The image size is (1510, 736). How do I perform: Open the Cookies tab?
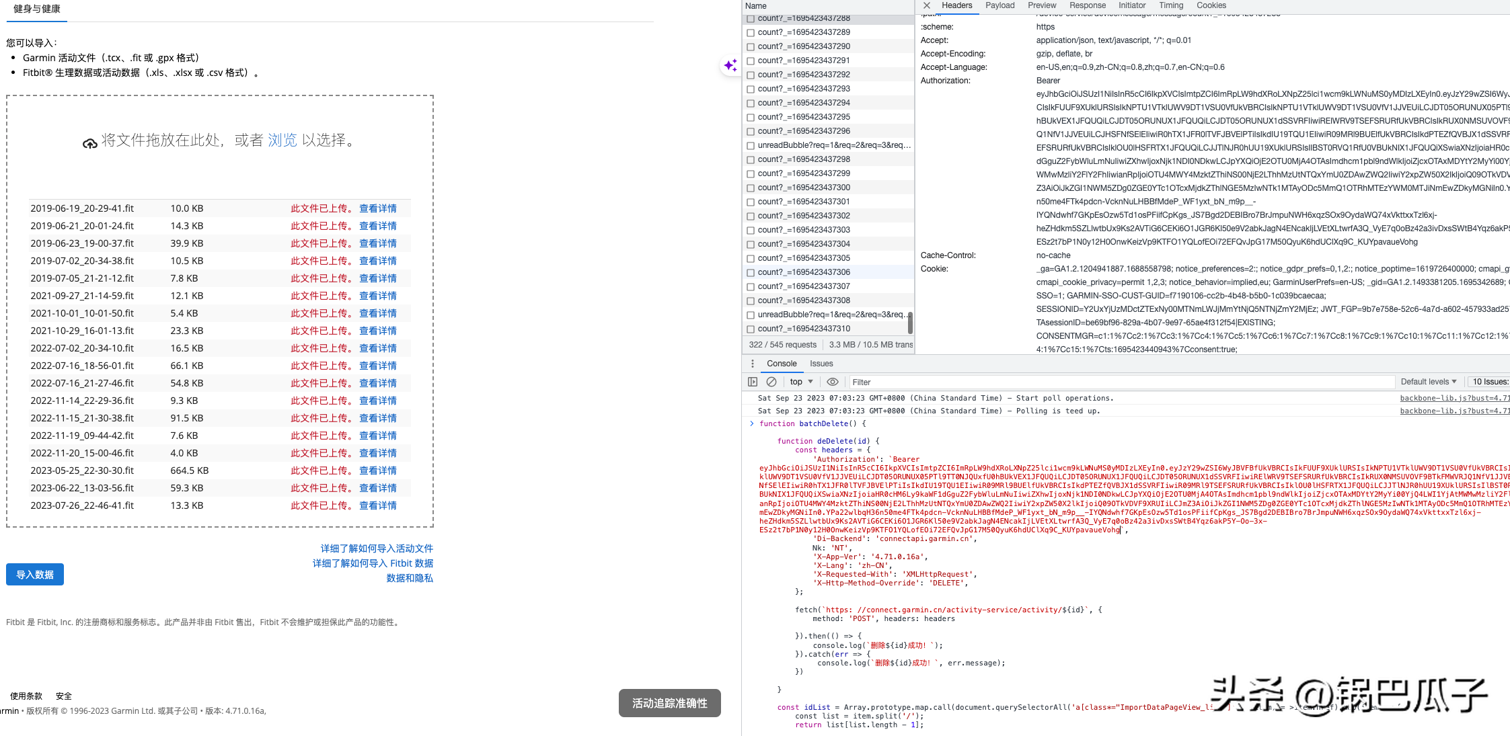pyautogui.click(x=1211, y=5)
